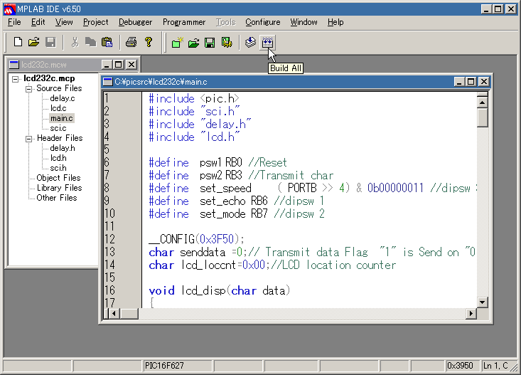521x375 pixels.
Task: Open the File menu
Action: pos(14,22)
